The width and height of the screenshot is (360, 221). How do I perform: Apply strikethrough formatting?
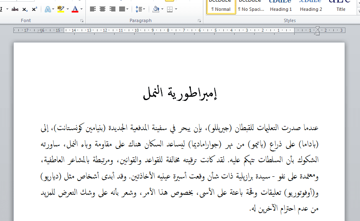[x=15, y=9]
